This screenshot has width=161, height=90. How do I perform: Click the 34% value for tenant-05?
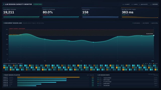pos(93,84)
